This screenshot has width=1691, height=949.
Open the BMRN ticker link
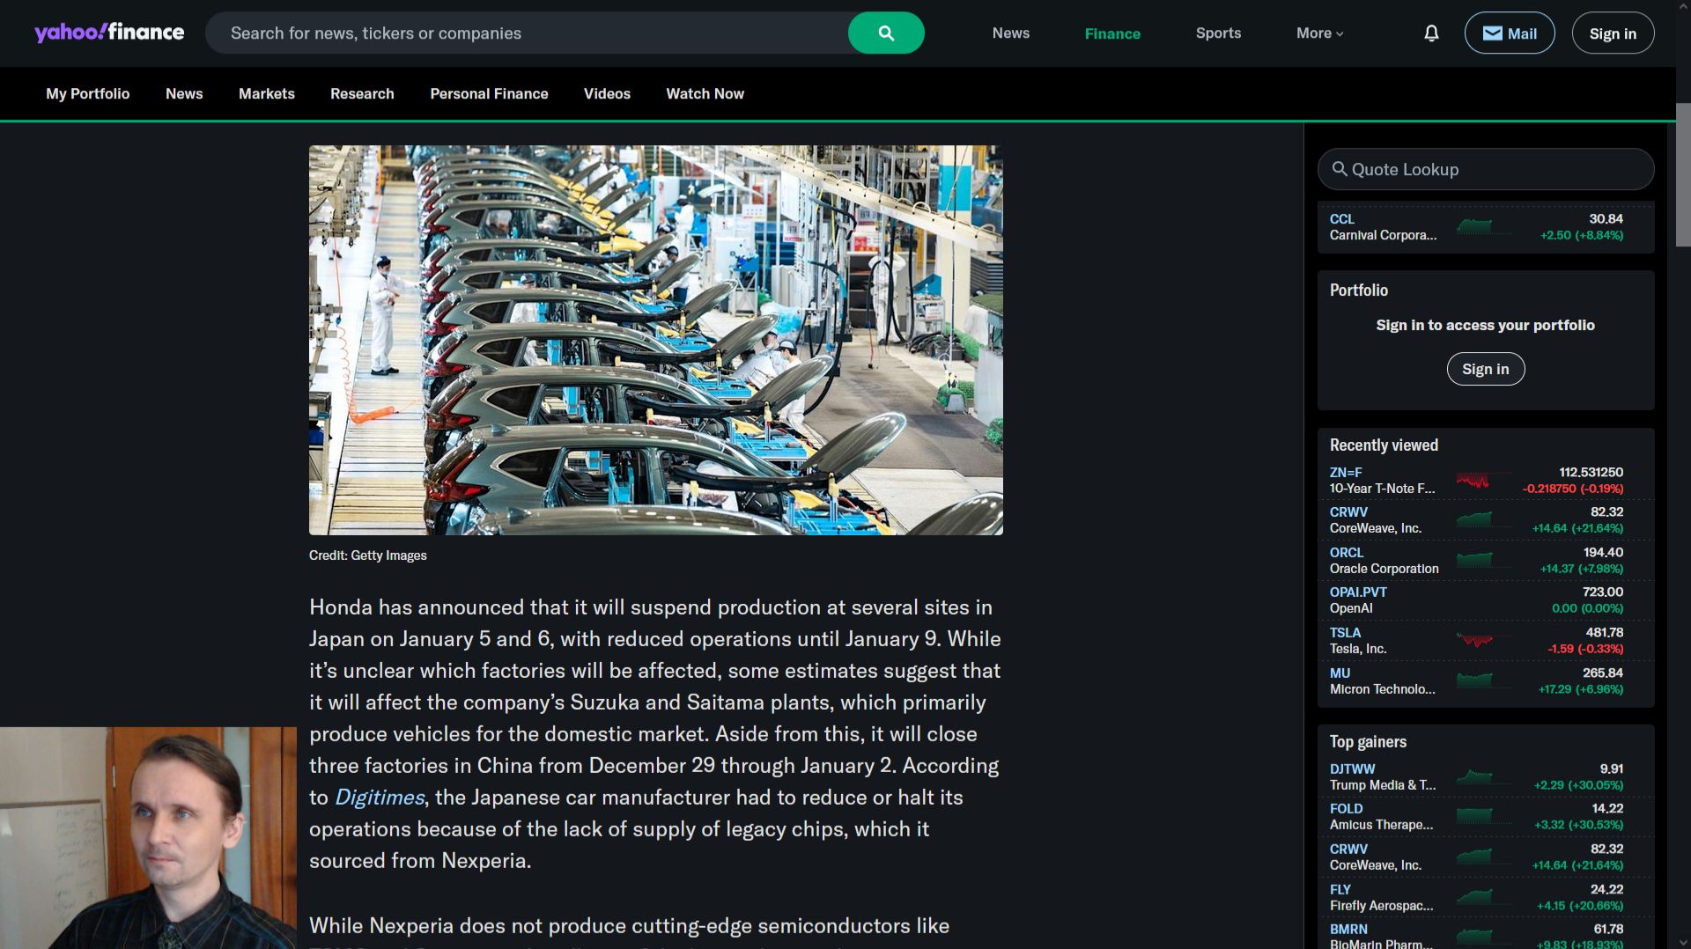coord(1348,930)
